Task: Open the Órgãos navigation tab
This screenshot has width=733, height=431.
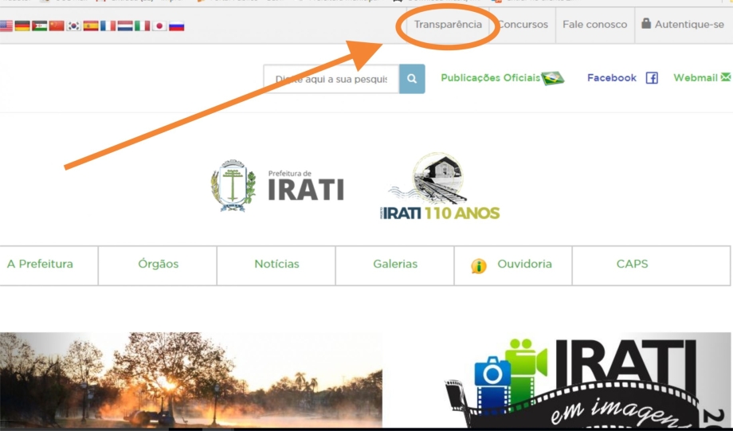Action: click(x=158, y=264)
